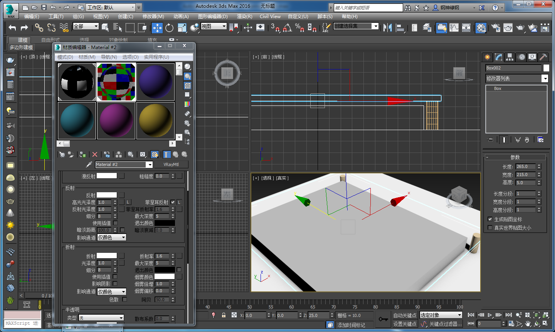The width and height of the screenshot is (555, 332).
Task: Select the blue-purple material sample sphere
Action: coord(155,82)
